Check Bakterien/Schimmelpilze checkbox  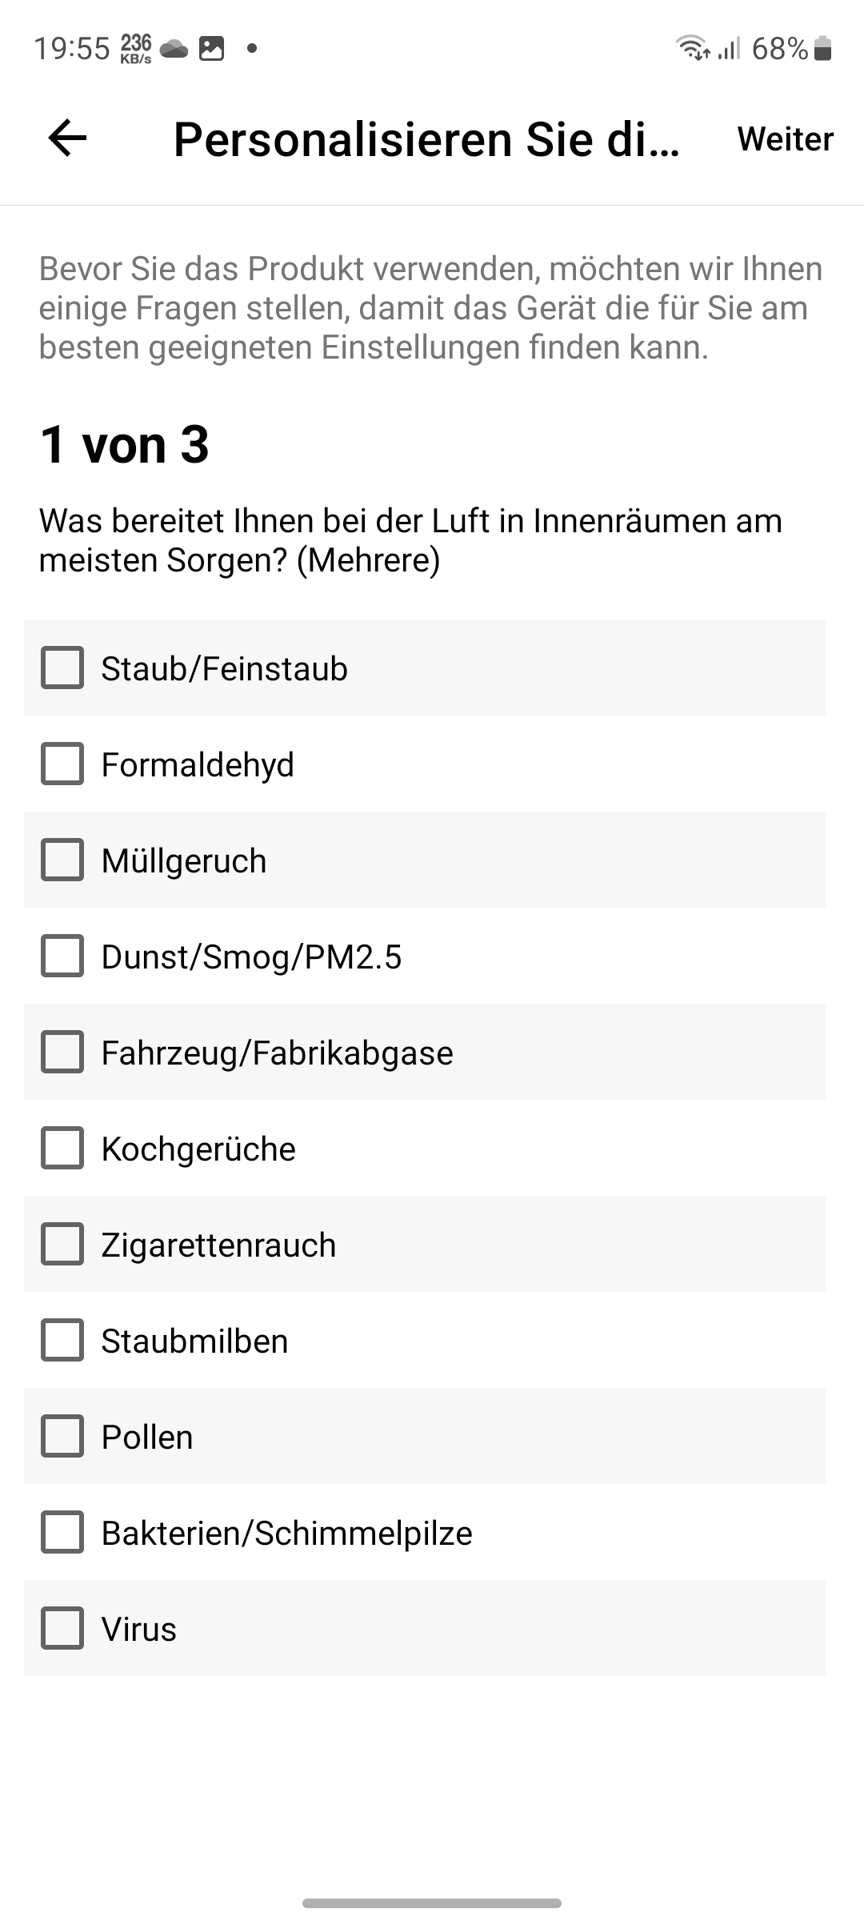point(62,1532)
